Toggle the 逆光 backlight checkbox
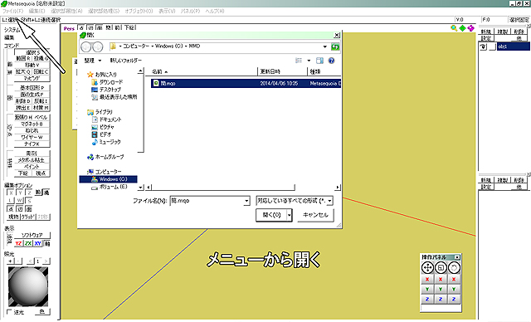The image size is (531, 322). point(9,311)
